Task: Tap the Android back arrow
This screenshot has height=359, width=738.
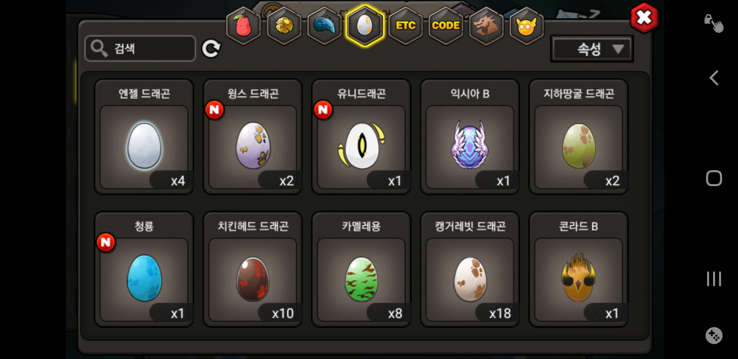Action: (x=714, y=78)
